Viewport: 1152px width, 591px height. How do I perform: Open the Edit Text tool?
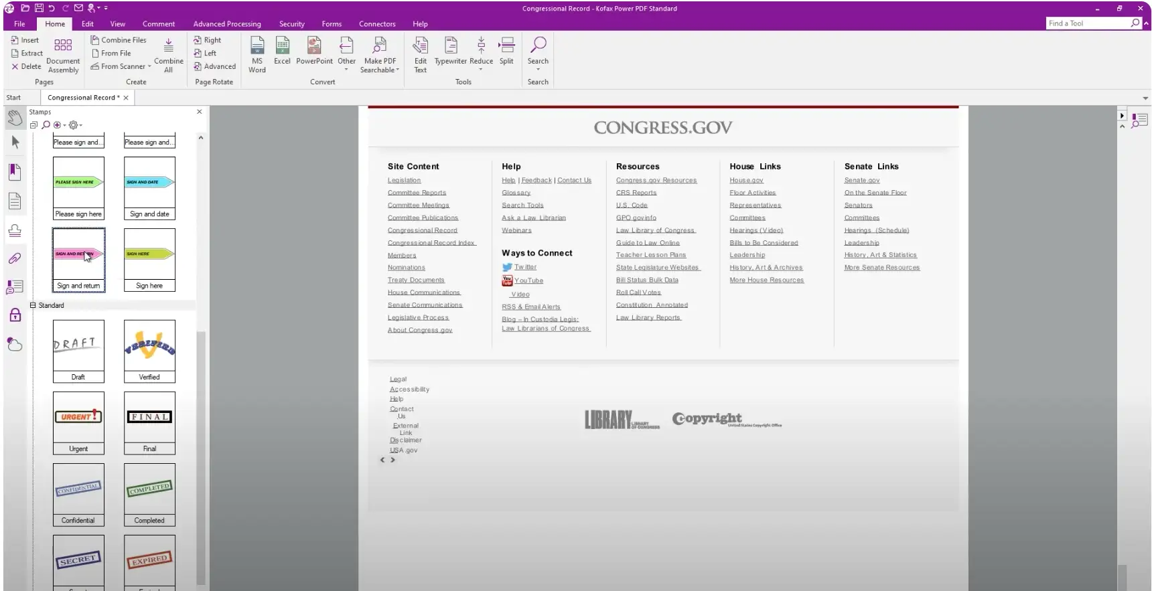(420, 54)
